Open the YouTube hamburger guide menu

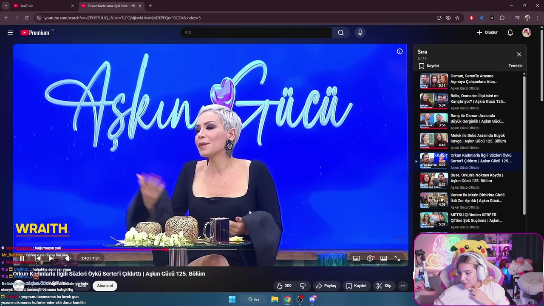(10, 32)
